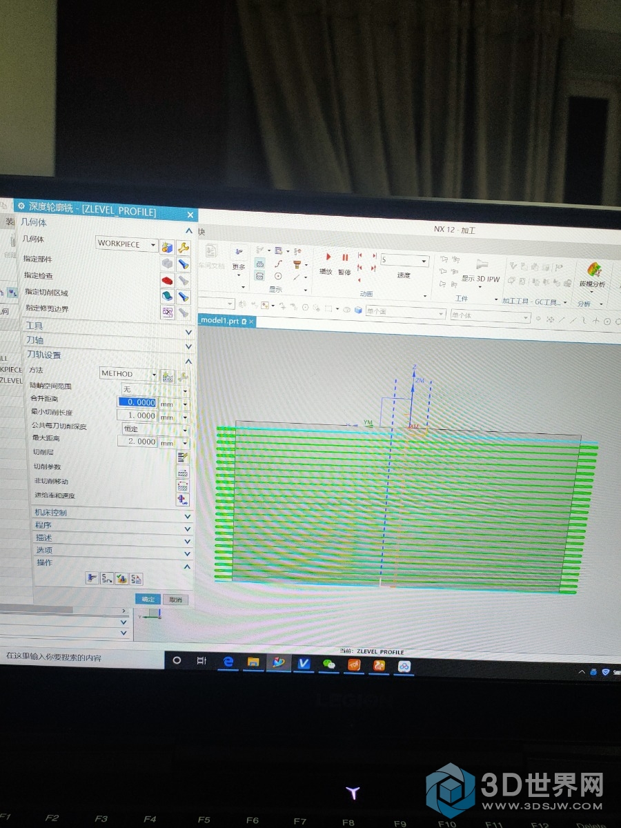
Task: Click the new method icon beside METHOD
Action: click(167, 376)
